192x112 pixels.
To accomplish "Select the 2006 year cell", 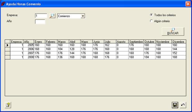I will pyautogui.click(x=29, y=49).
